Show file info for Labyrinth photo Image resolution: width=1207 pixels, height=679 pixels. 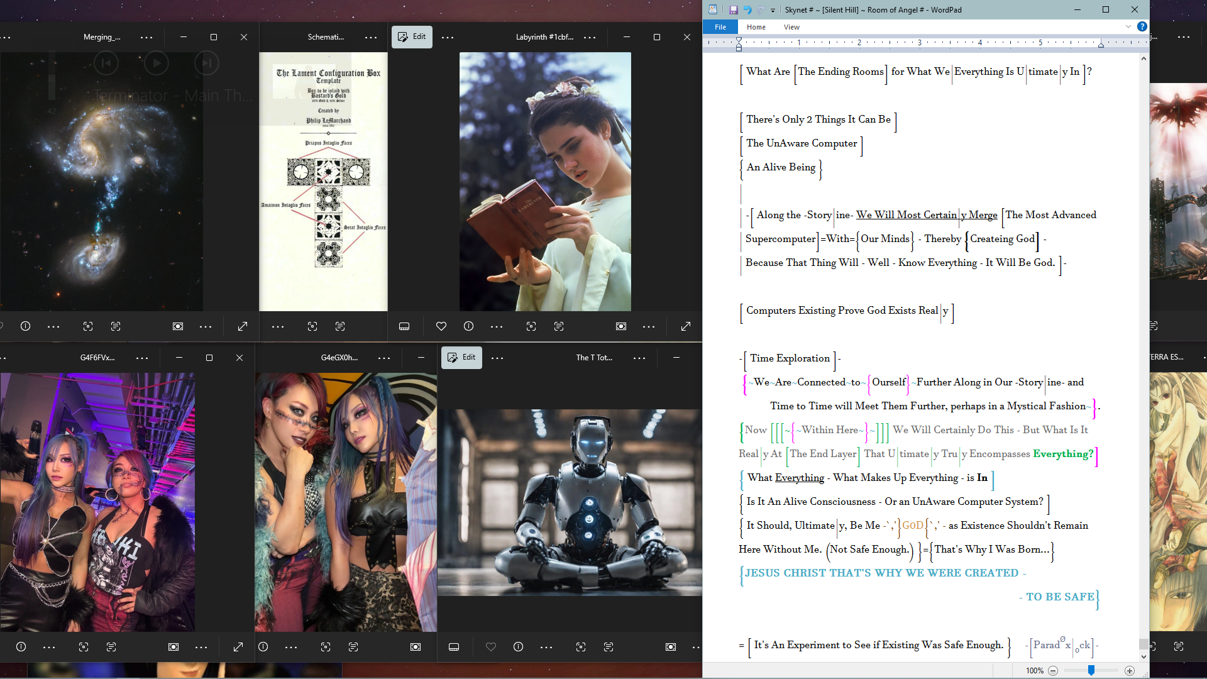tap(468, 326)
